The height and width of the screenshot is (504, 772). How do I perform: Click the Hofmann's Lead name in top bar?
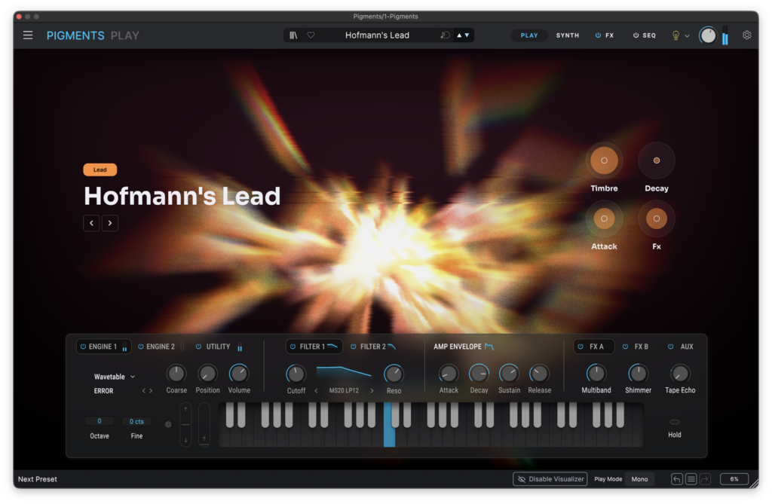[377, 35]
